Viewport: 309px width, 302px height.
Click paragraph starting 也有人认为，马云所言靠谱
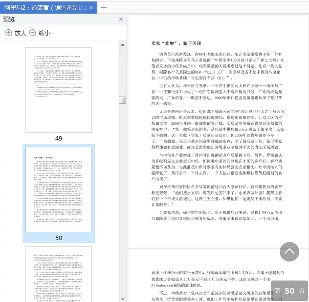coord(217,95)
